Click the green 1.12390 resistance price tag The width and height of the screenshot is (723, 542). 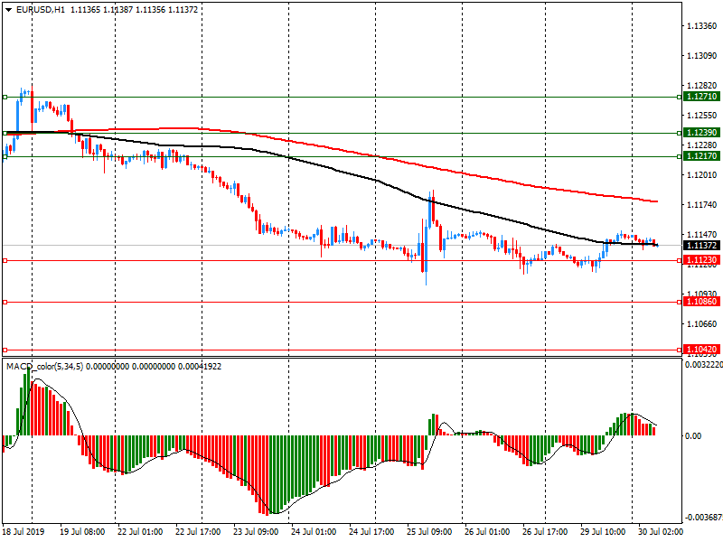point(701,133)
